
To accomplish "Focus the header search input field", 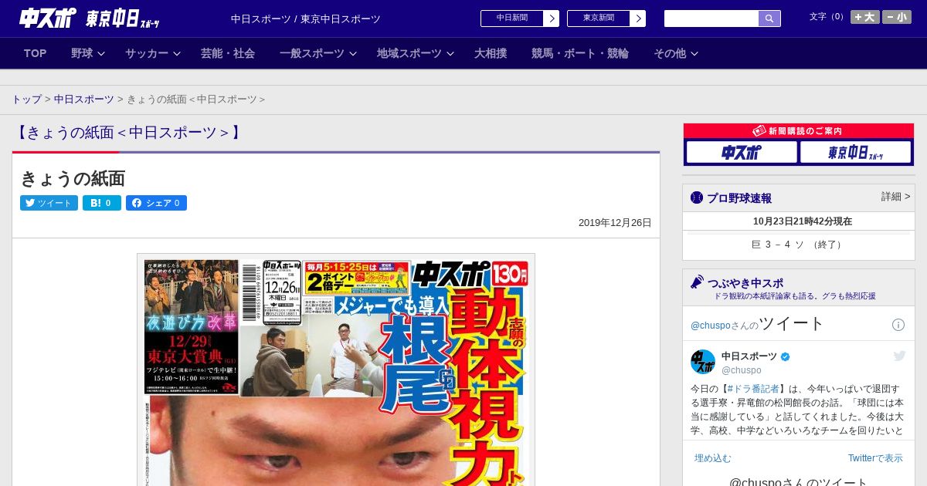I will point(711,19).
